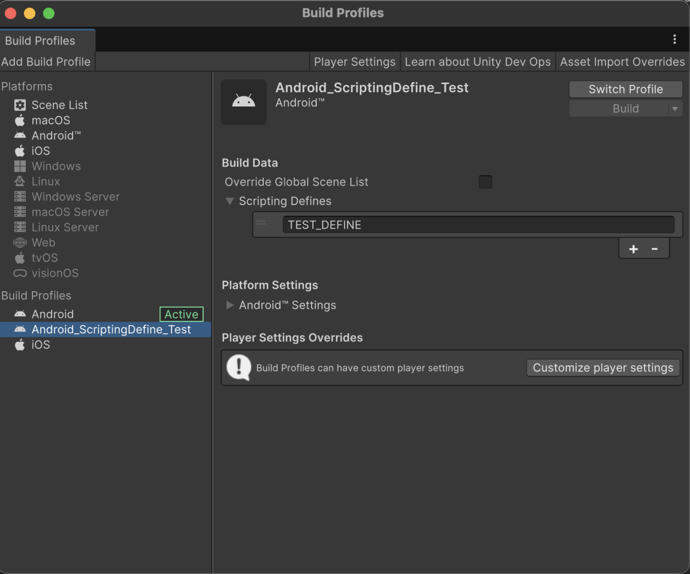Open the three-dot window options menu
Screen dimensions: 690x574
[674, 39]
